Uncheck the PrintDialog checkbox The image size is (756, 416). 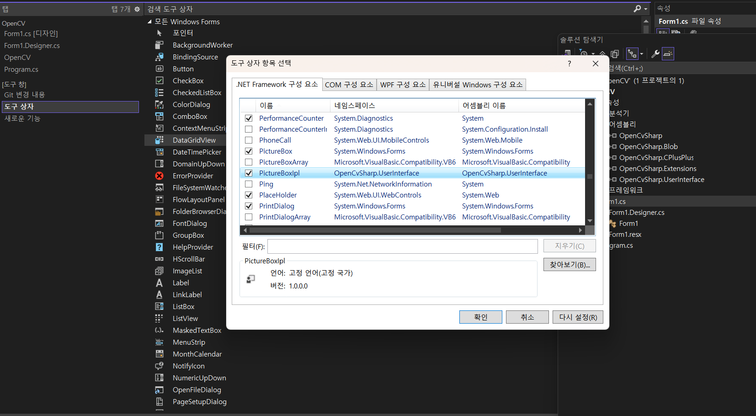[249, 206]
